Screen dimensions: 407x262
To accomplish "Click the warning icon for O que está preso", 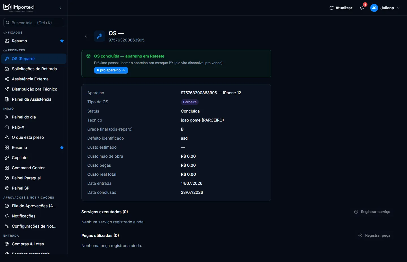I will point(7,137).
